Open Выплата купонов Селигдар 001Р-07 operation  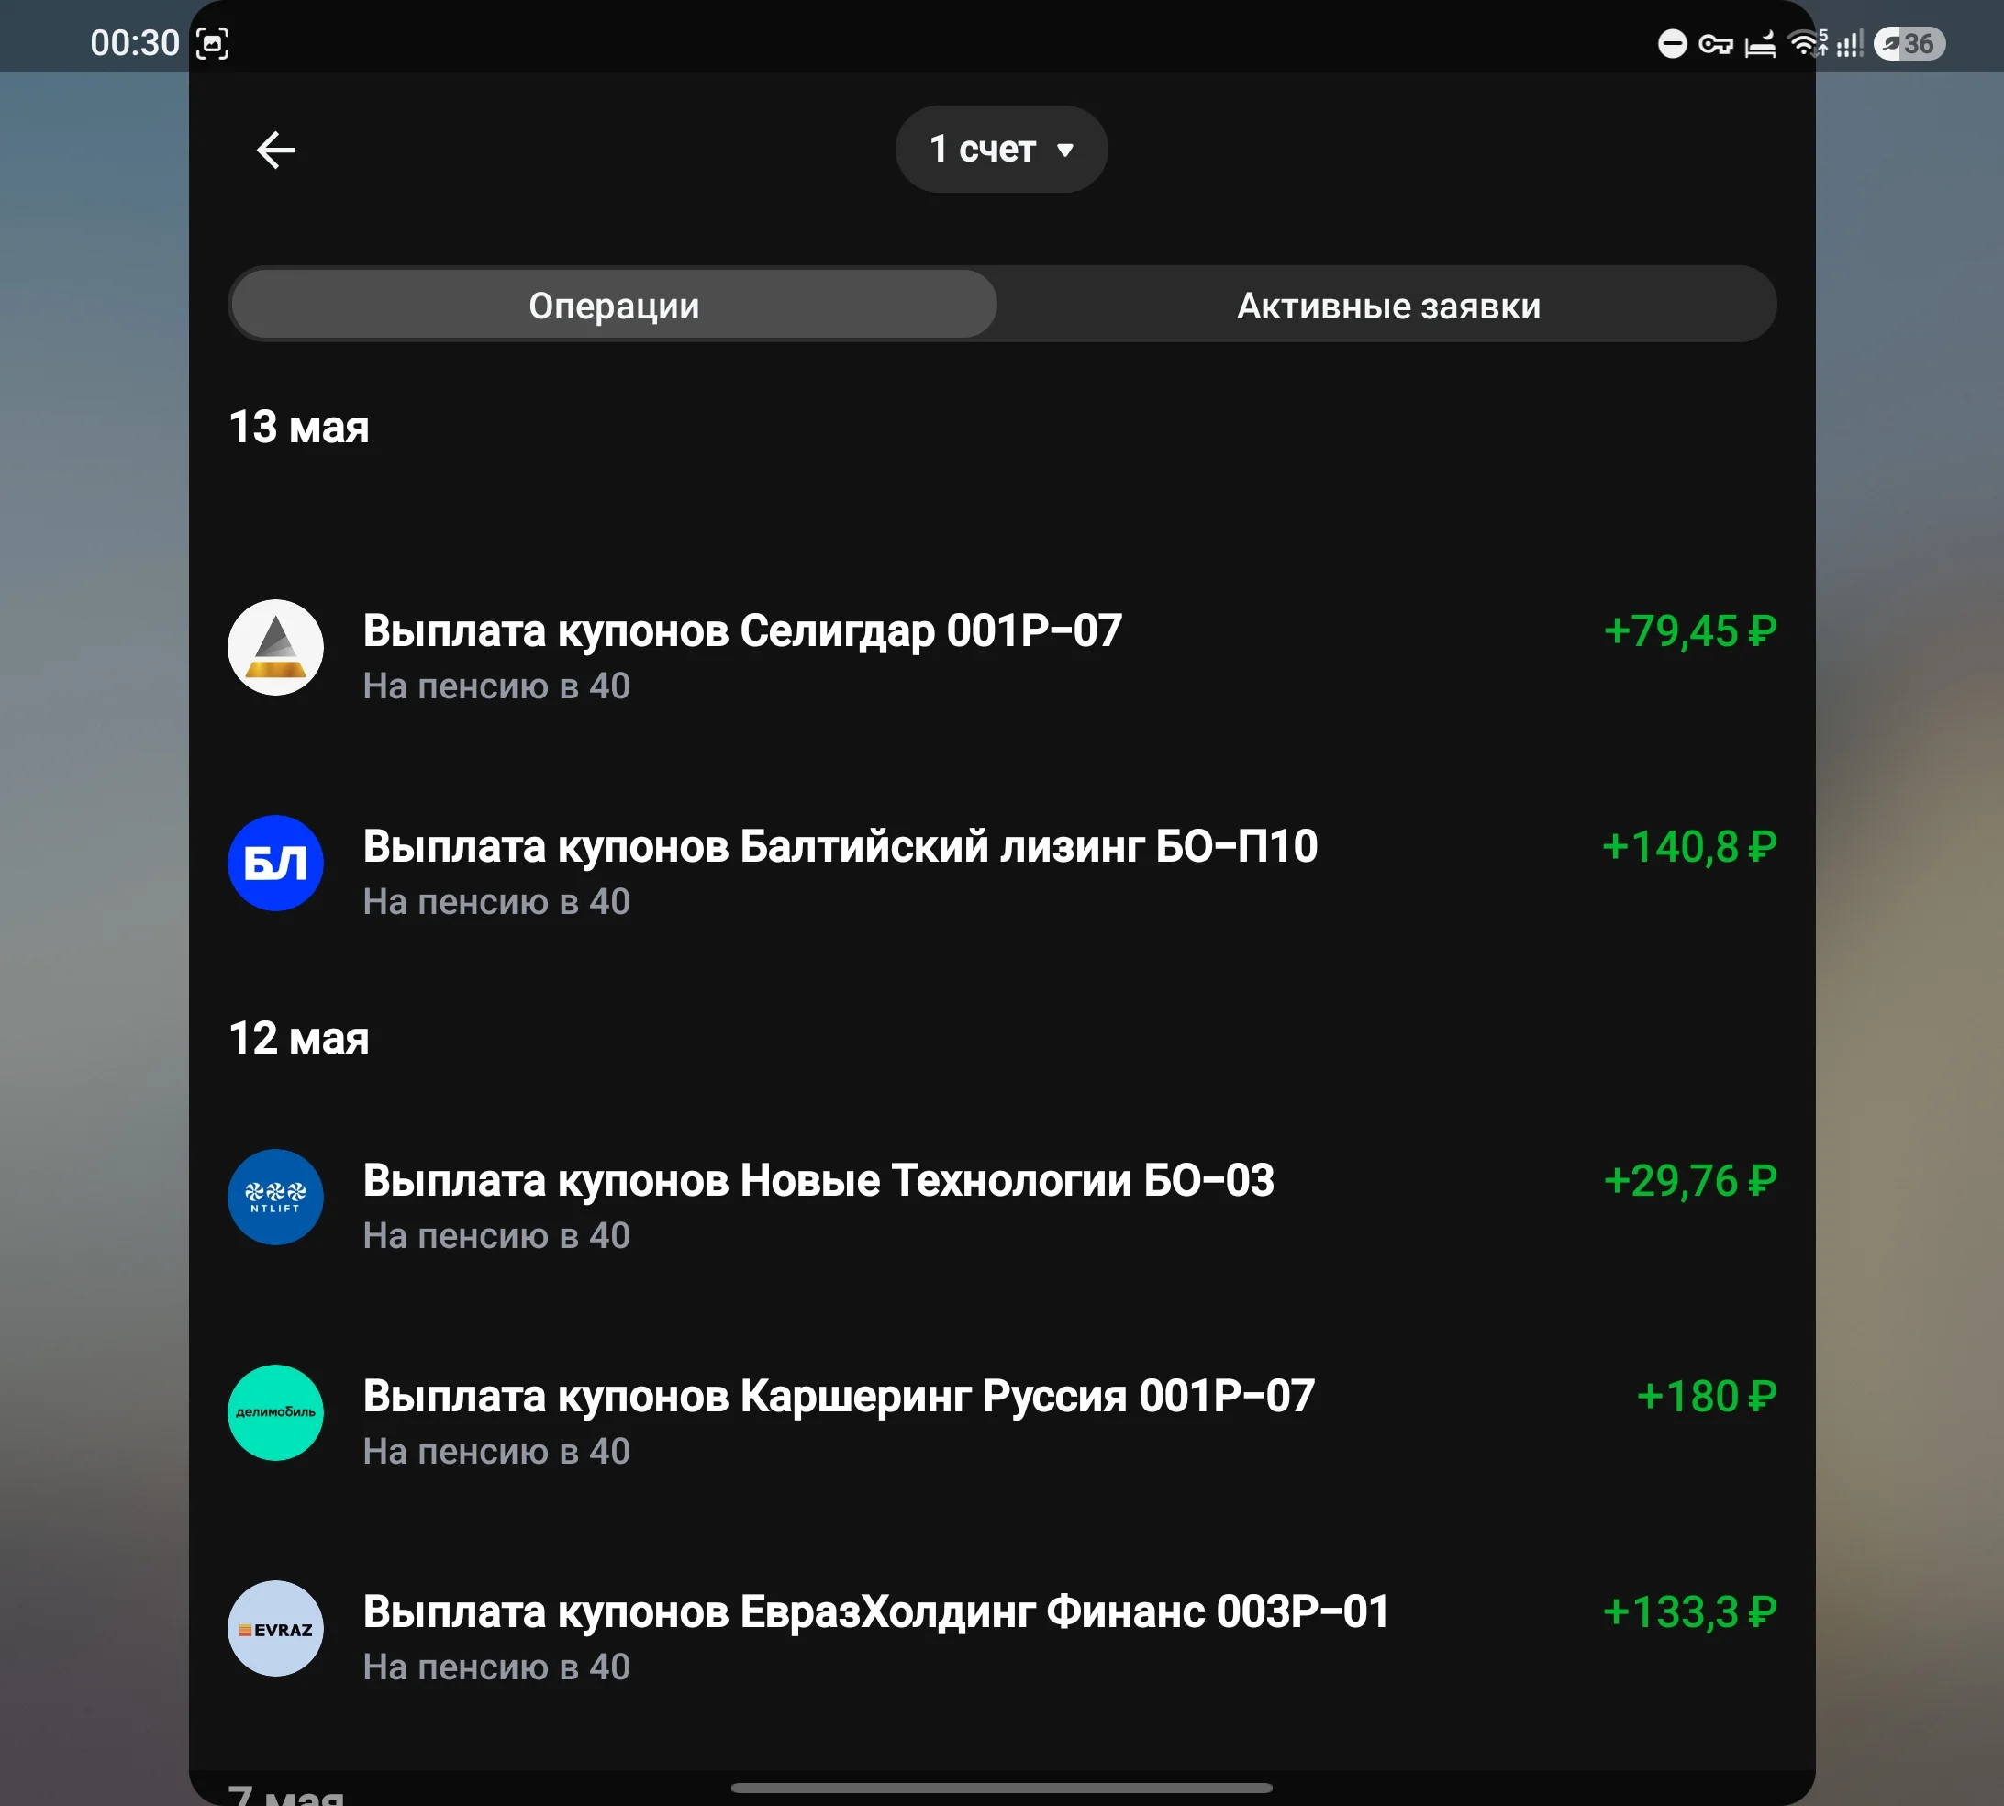(x=1002, y=647)
